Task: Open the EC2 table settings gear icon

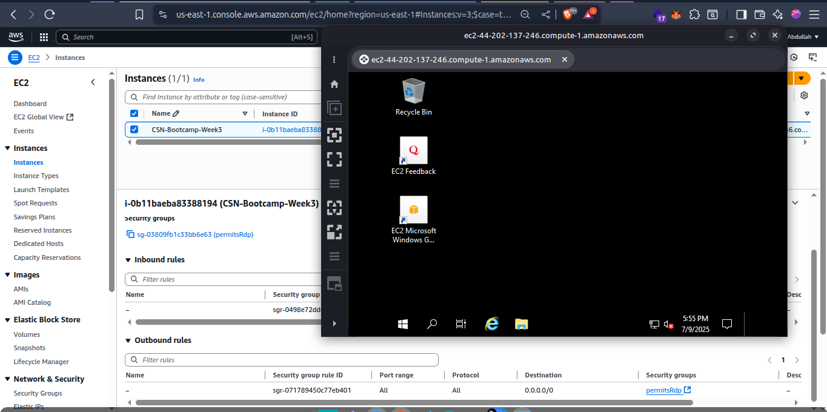Action: (804, 96)
